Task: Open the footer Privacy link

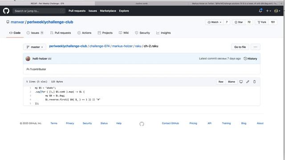Action: (70, 124)
